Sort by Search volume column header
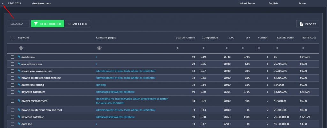 click(x=186, y=37)
